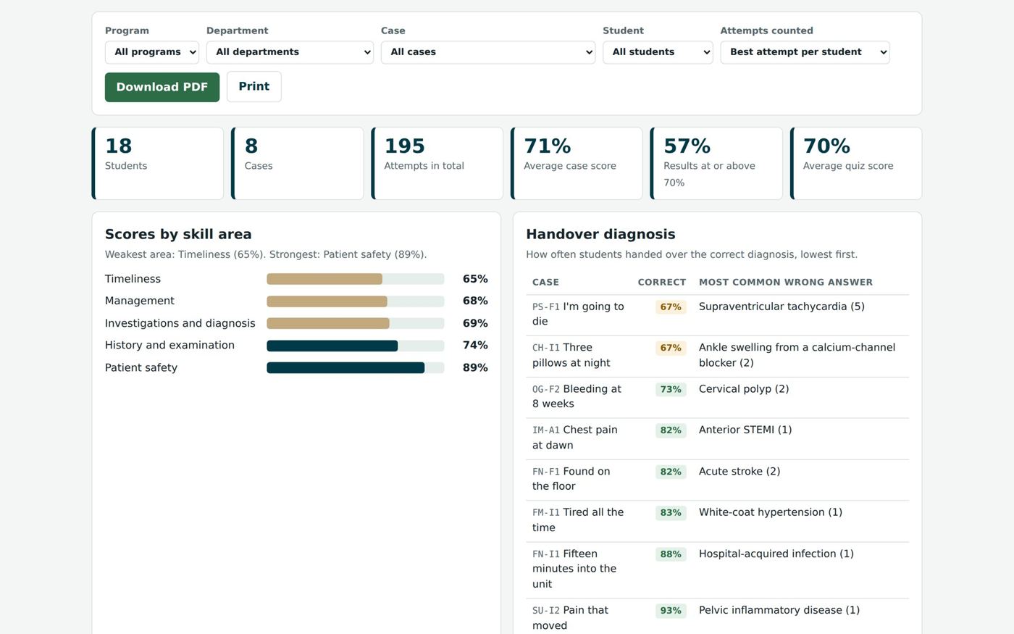Expand Attempts counted dropdown
Screen dimensions: 1014x634
(805, 52)
